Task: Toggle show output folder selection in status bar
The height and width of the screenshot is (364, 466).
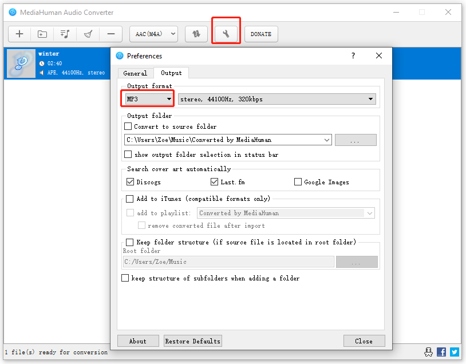Action: click(x=128, y=154)
